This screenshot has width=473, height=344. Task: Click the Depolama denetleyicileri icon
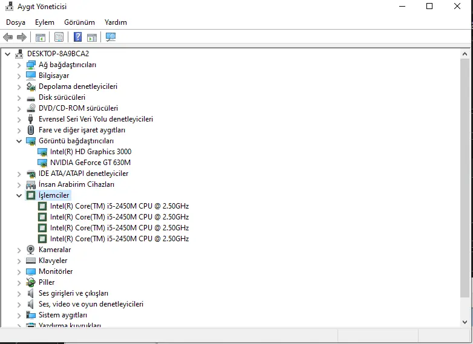tap(31, 86)
